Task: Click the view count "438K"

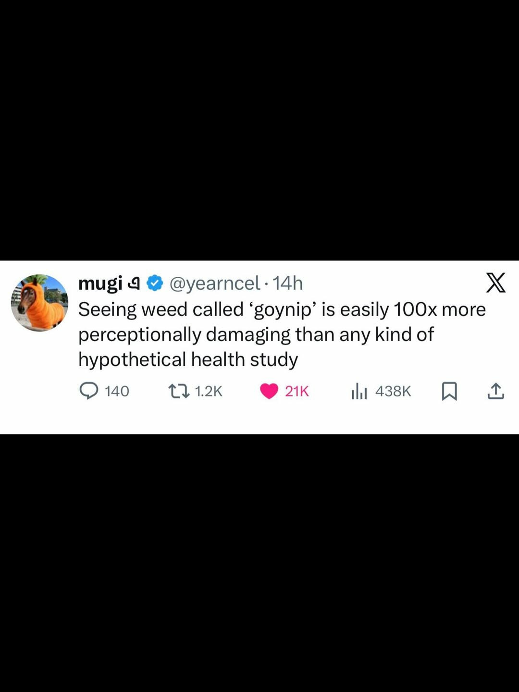Action: 393,391
